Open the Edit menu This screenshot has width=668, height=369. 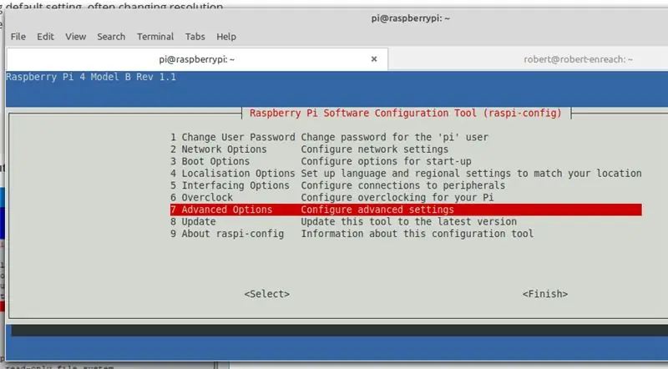(45, 37)
